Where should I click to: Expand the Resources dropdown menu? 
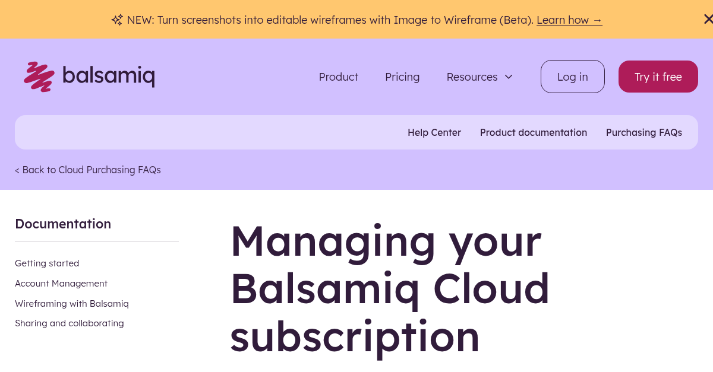pyautogui.click(x=472, y=77)
